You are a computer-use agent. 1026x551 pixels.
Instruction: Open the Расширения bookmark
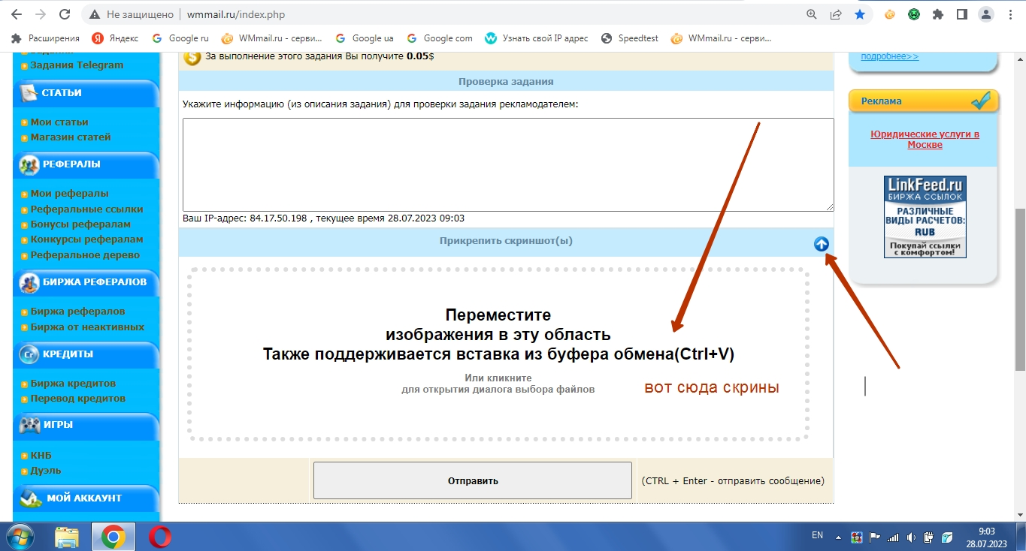[46, 38]
